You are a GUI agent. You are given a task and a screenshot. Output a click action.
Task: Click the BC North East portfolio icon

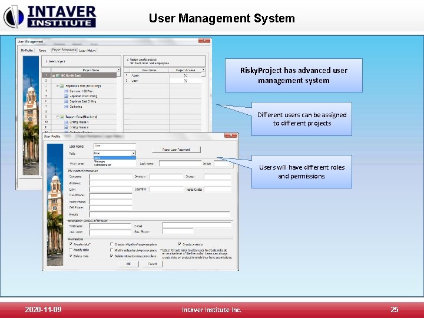click(x=58, y=75)
